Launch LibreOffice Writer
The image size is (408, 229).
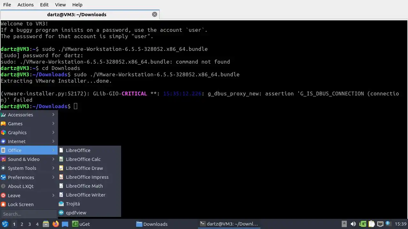pyautogui.click(x=89, y=195)
